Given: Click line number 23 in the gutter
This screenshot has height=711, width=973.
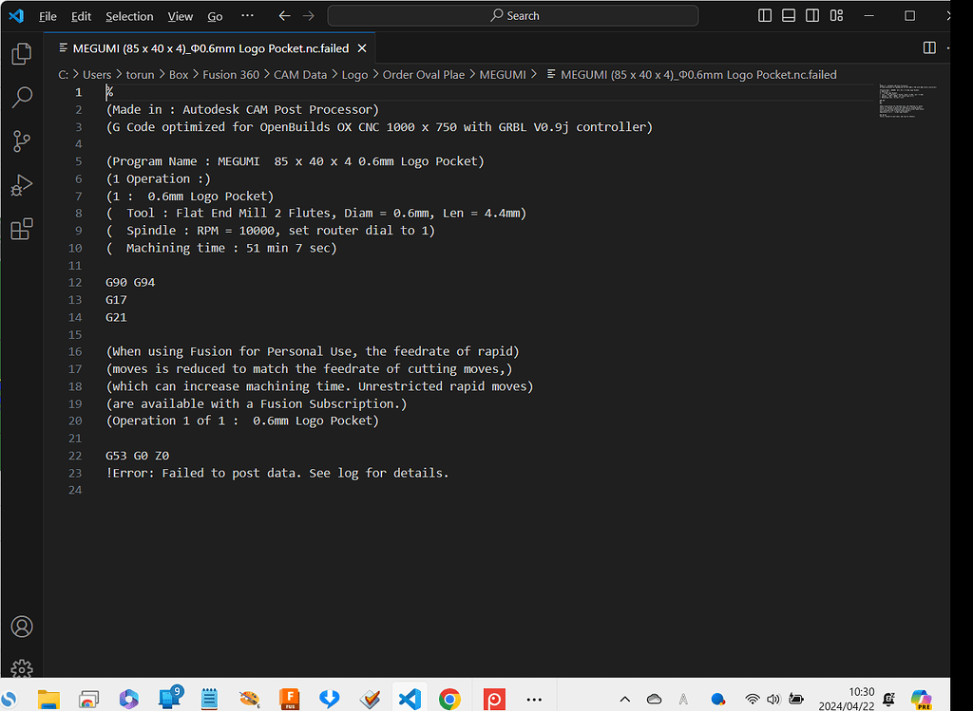Looking at the screenshot, I should [75, 473].
